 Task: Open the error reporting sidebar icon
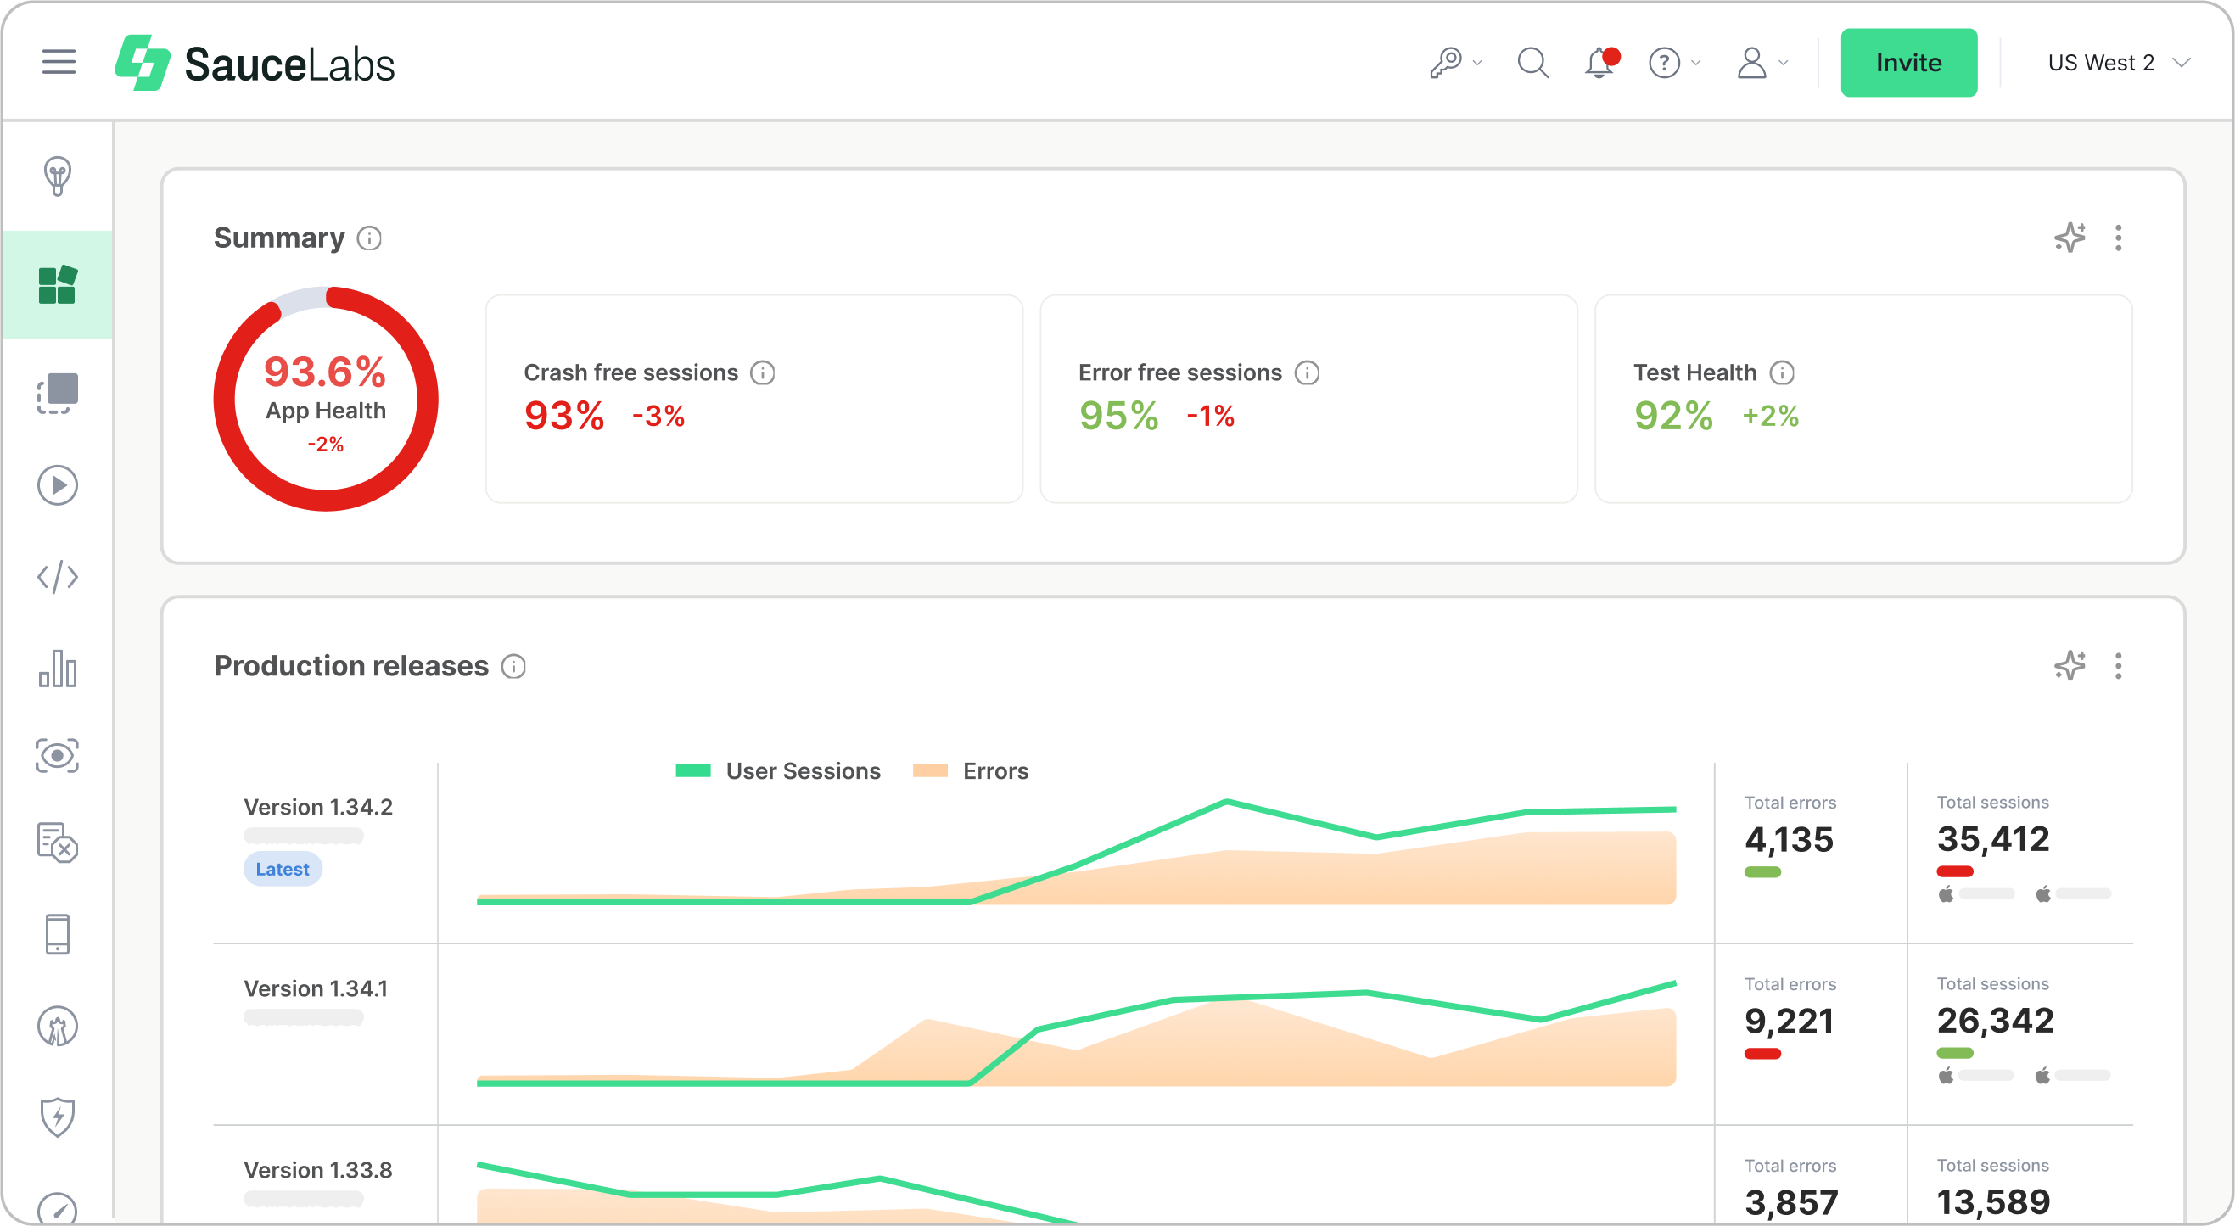click(x=57, y=843)
